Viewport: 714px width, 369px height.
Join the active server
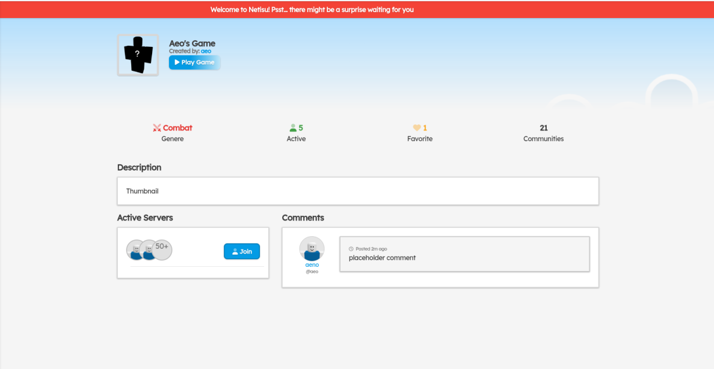[x=242, y=252]
